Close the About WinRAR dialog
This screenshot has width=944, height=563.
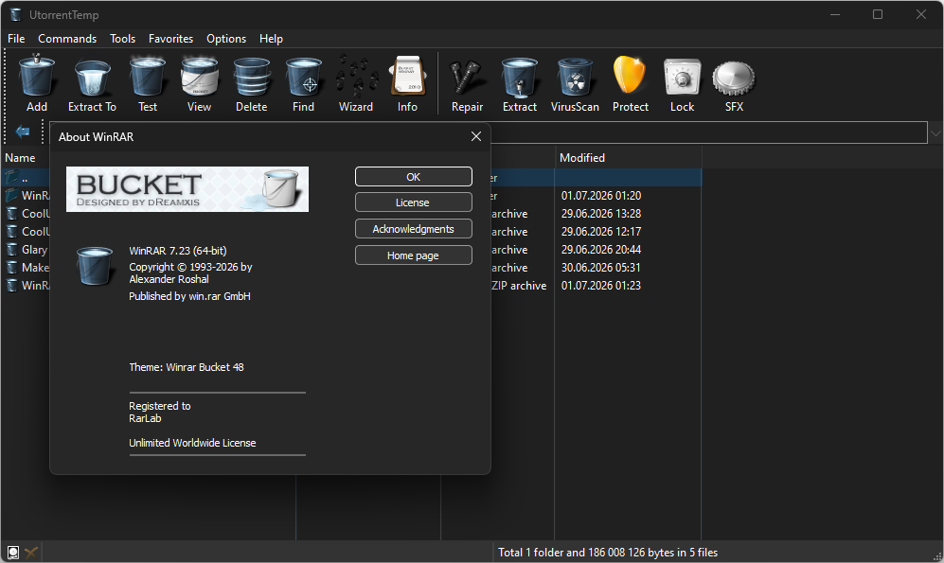coord(476,136)
